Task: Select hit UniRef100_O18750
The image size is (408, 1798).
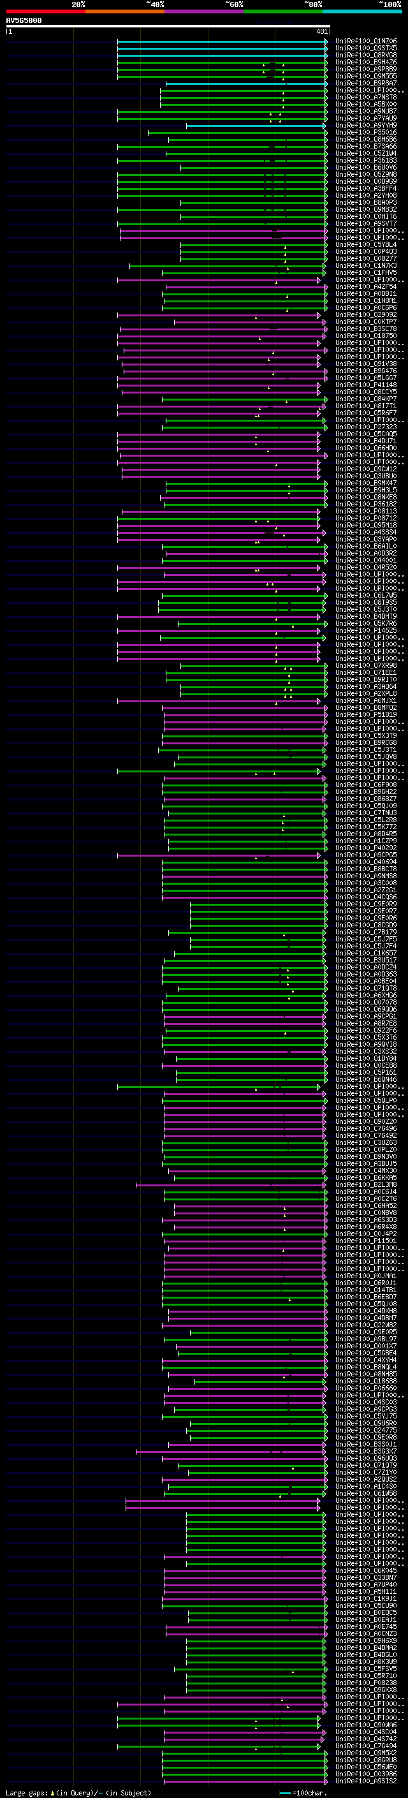Action: pyautogui.click(x=365, y=335)
